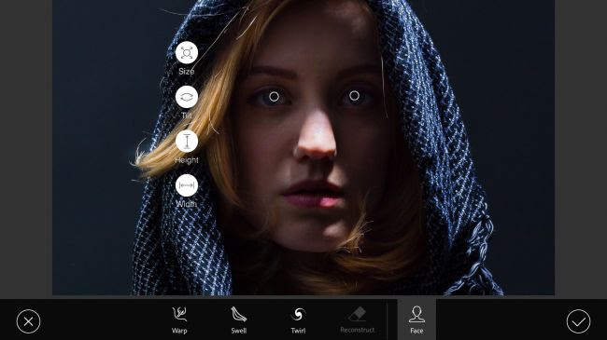The width and height of the screenshot is (607, 340).
Task: Select the Reconstruct eraser tool
Action: pyautogui.click(x=358, y=320)
